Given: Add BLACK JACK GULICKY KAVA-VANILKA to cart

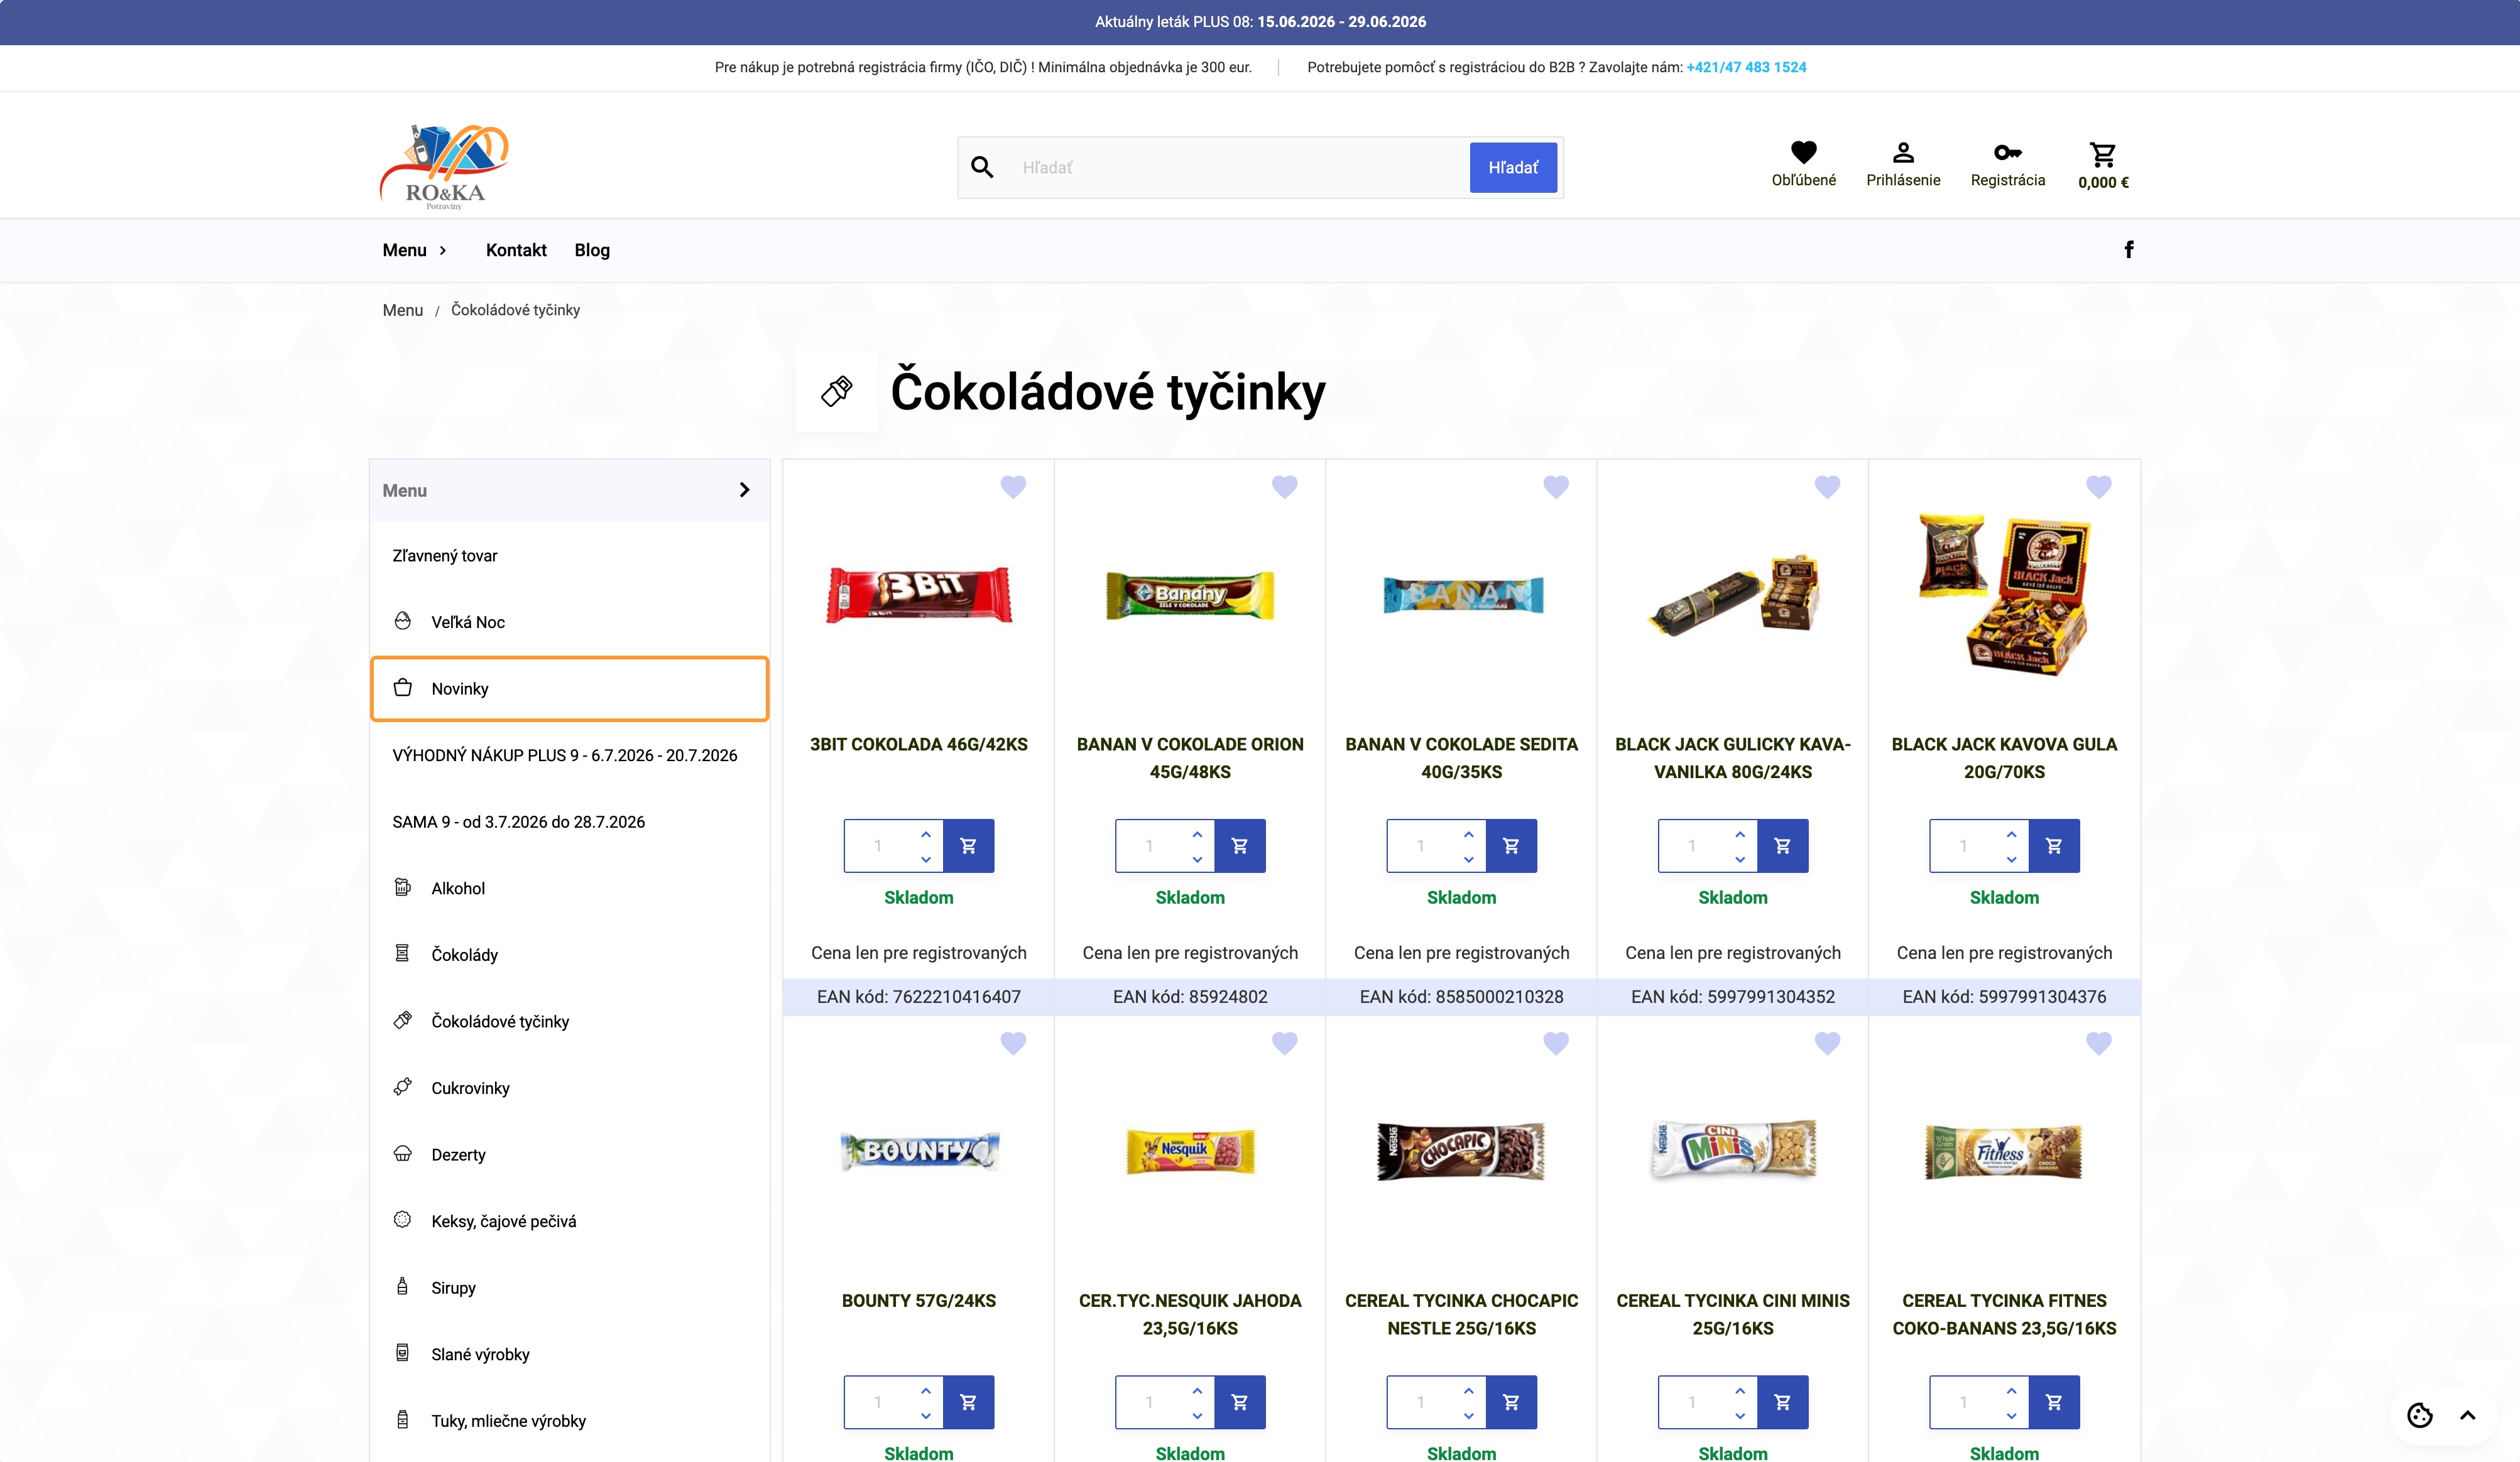Looking at the screenshot, I should click(1782, 845).
